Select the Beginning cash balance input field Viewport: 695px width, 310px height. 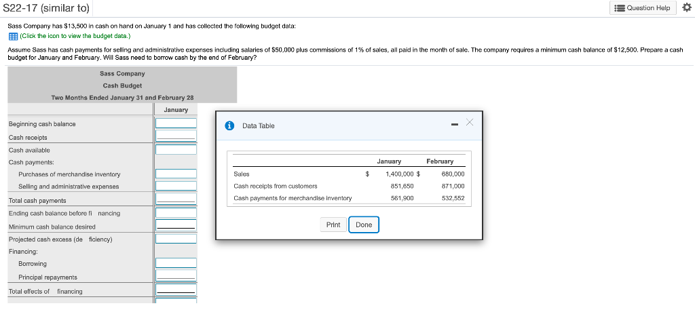point(176,123)
